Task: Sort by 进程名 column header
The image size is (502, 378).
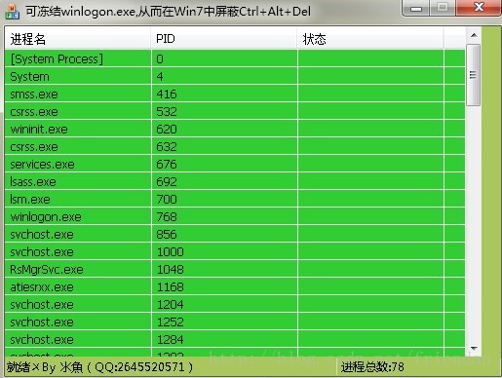Action: pos(78,39)
